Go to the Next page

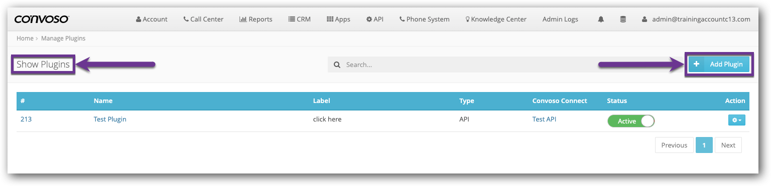click(x=728, y=145)
